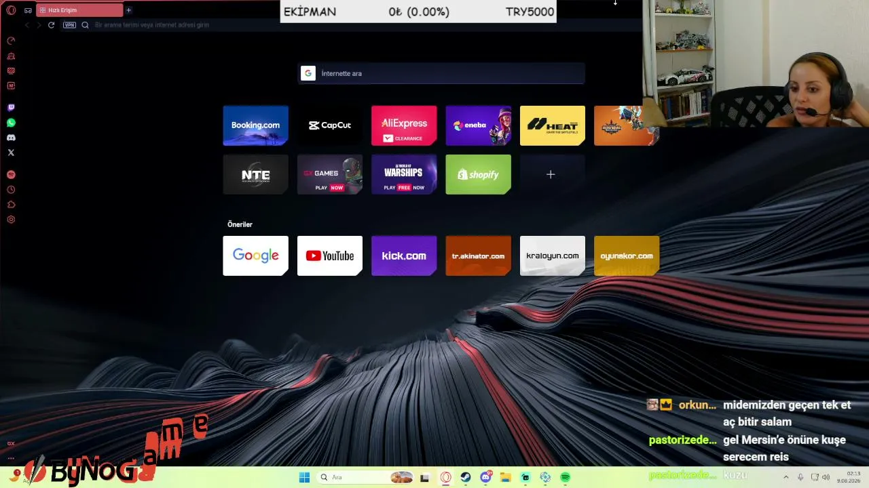The width and height of the screenshot is (869, 488).
Task: Open the Task View icon on taskbar
Action: pyautogui.click(x=425, y=477)
